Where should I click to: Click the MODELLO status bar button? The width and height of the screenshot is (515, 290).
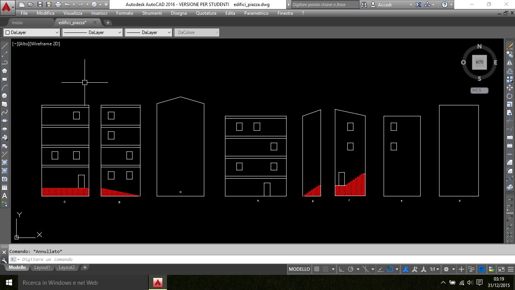click(x=299, y=269)
